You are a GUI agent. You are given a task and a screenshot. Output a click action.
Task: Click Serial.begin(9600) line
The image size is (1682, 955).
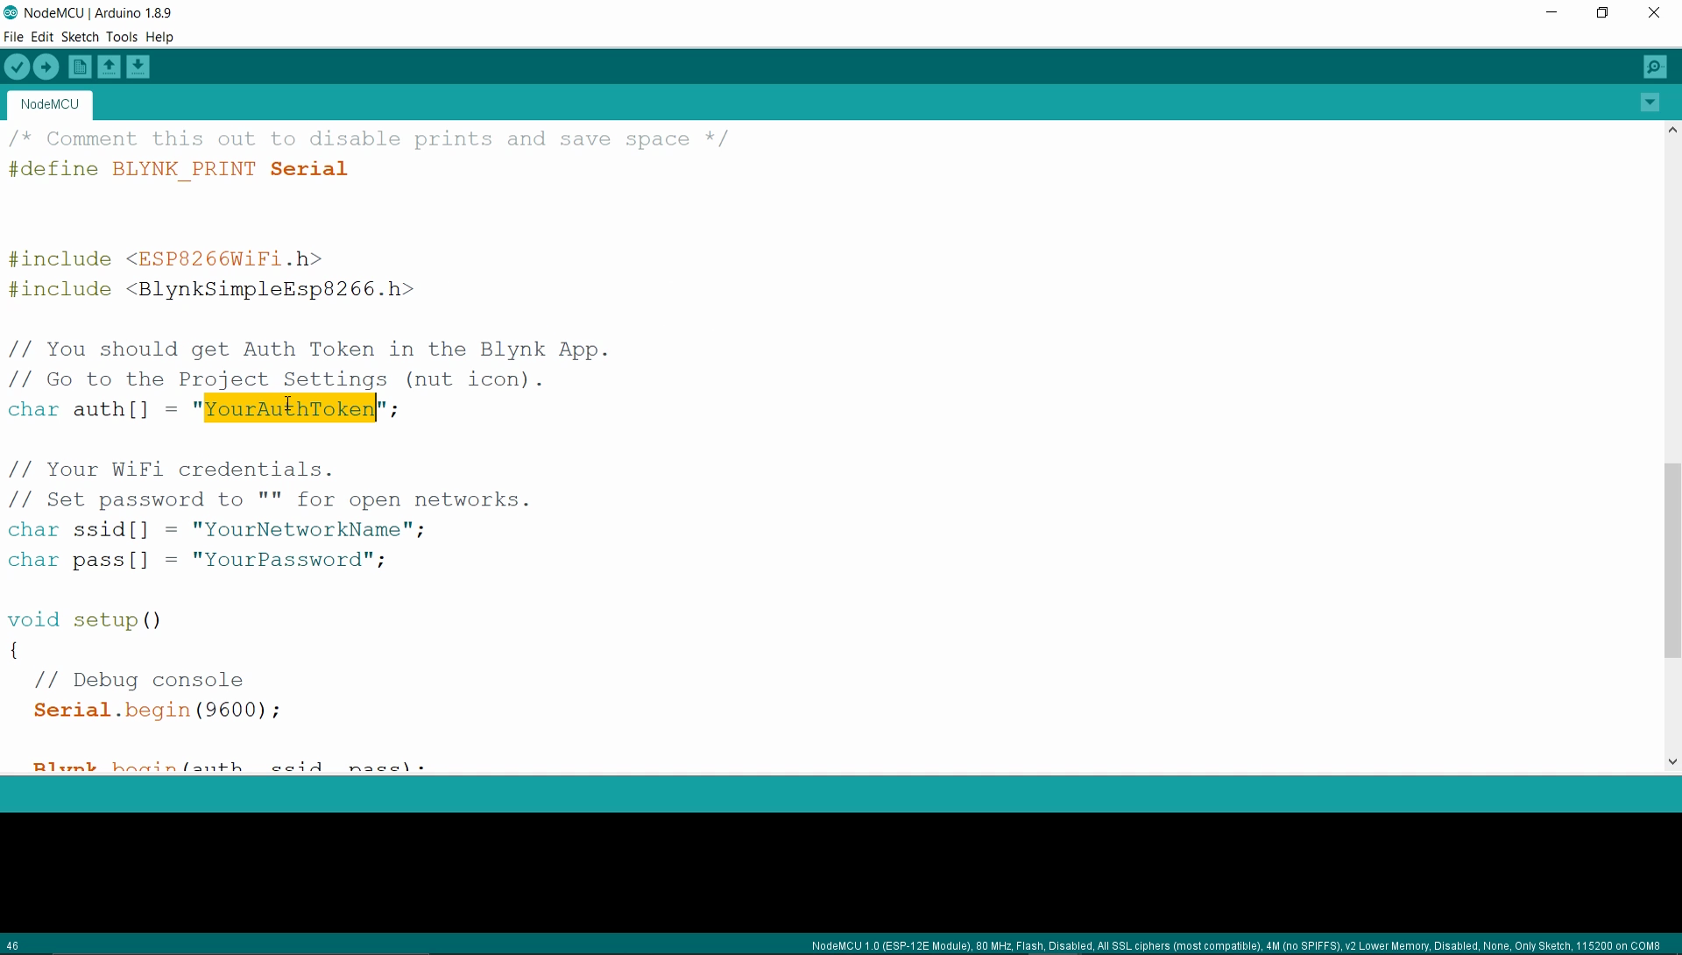click(158, 711)
